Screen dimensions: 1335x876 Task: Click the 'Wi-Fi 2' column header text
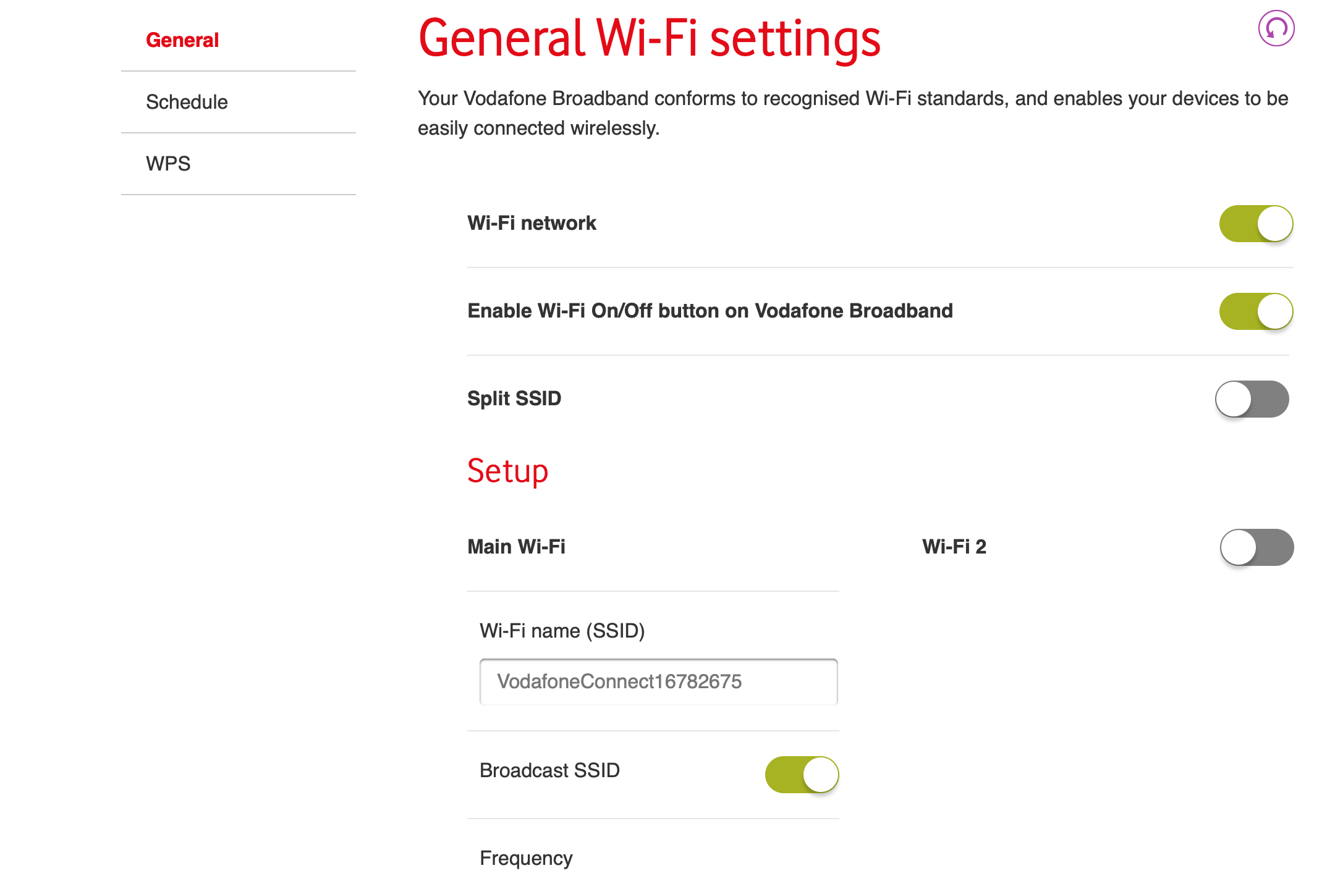954,547
